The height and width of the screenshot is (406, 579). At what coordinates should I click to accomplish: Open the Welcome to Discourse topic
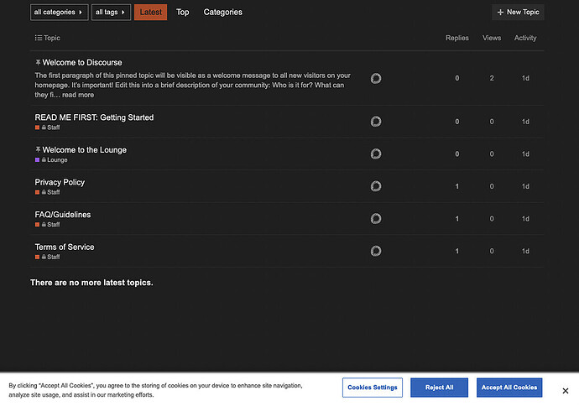coord(82,62)
